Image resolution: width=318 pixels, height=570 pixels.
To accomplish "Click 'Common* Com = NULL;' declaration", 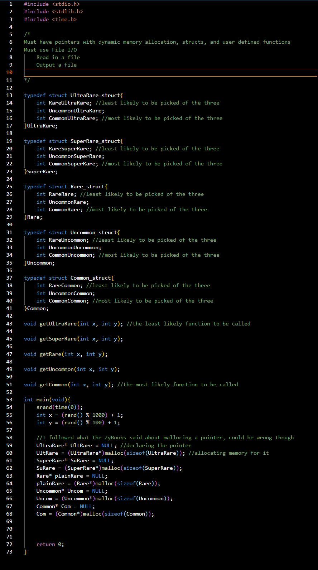I will [66, 506].
